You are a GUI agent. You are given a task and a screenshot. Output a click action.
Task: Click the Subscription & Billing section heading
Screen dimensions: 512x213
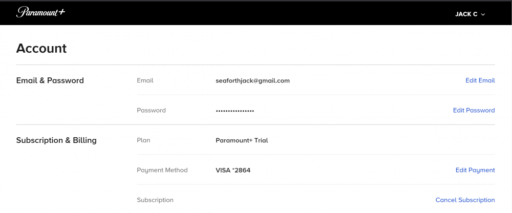pyautogui.click(x=56, y=140)
